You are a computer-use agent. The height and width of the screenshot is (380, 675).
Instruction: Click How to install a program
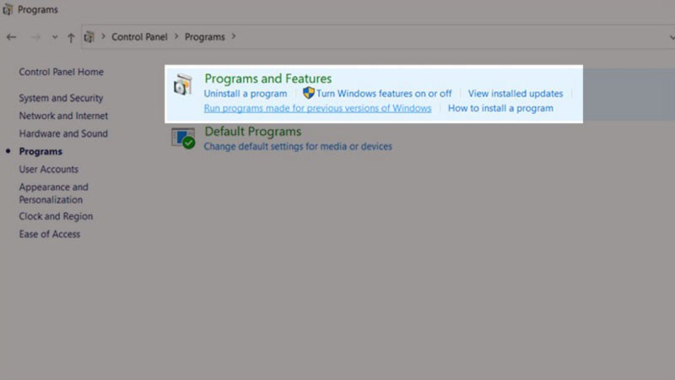500,108
